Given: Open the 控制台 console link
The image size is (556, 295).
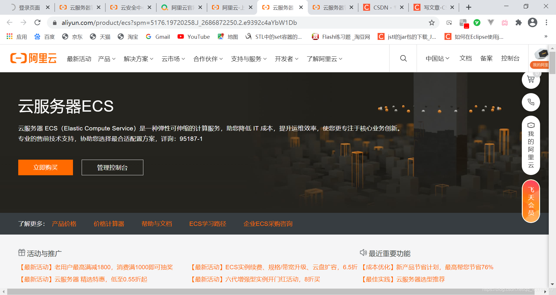Looking at the screenshot, I should pyautogui.click(x=510, y=58).
